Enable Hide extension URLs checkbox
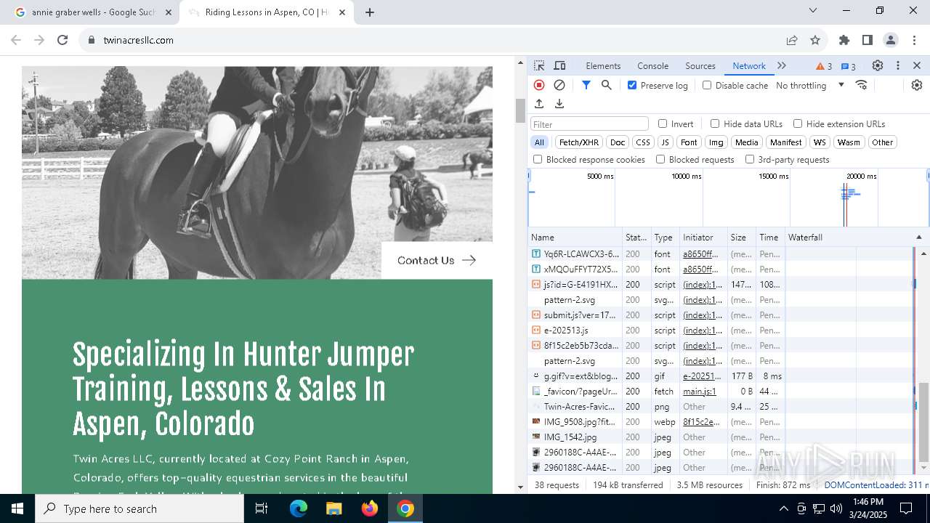 (x=798, y=123)
